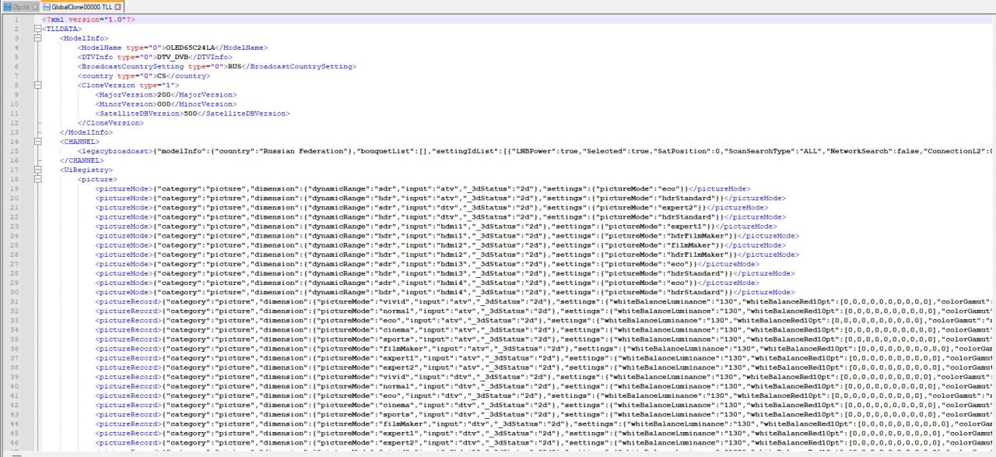Collapse the TLLDATA fold marker
996x457 pixels.
[x=36, y=29]
